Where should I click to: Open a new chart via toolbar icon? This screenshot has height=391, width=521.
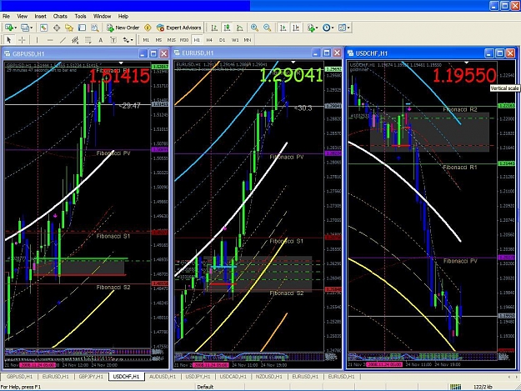[9, 28]
